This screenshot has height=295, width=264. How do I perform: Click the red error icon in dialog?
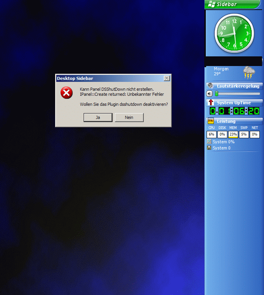66,93
